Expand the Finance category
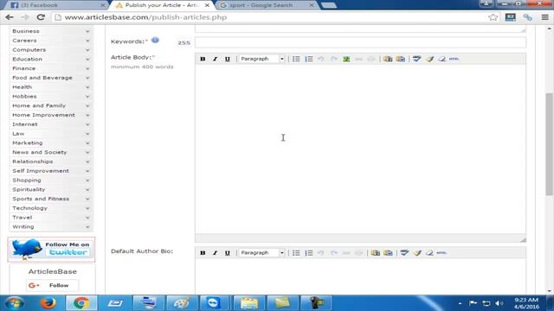This screenshot has height=311, width=554. coord(87,68)
